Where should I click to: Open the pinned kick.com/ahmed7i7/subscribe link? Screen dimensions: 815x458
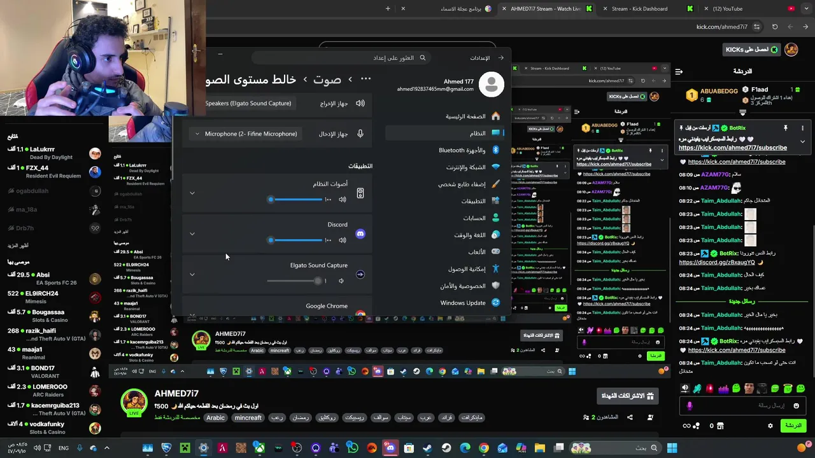[732, 148]
